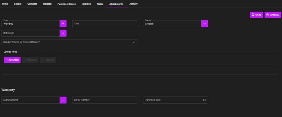Viewport: 282px width, 117px height.
Task: Switch to the Items tab
Action: (5, 4)
